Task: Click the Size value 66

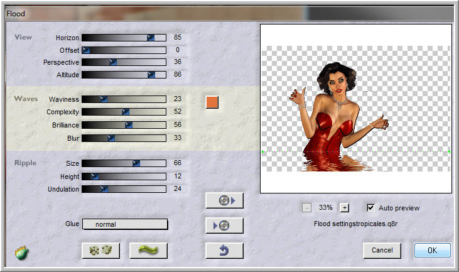Action: pyautogui.click(x=178, y=163)
